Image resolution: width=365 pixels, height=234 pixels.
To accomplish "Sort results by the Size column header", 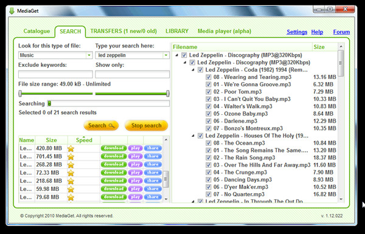I will tap(51, 140).
